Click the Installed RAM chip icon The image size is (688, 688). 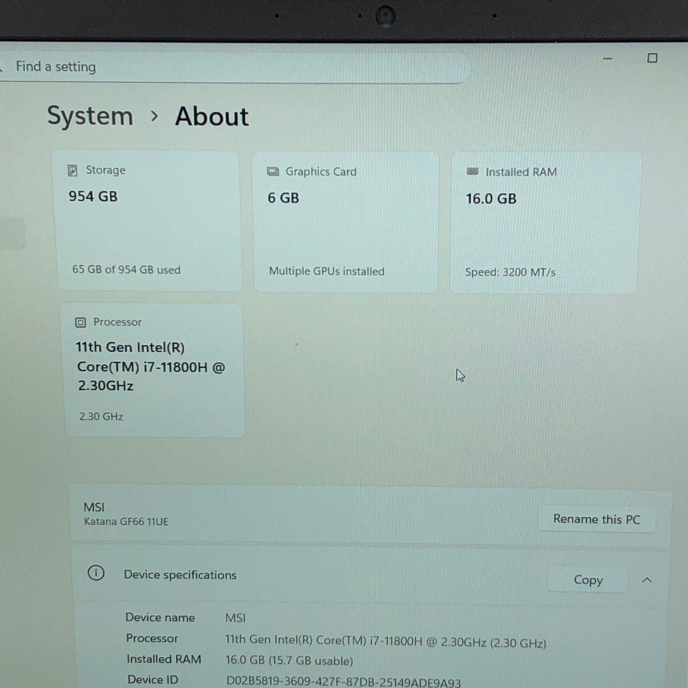click(x=472, y=171)
